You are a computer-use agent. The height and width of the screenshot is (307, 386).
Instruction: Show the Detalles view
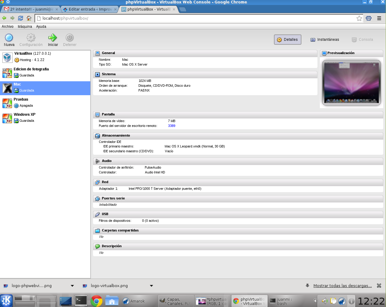pyautogui.click(x=288, y=40)
